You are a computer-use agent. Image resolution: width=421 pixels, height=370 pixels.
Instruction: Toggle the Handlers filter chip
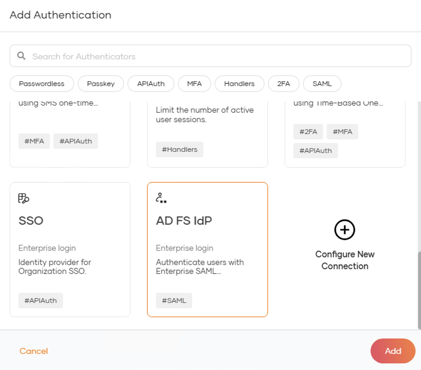point(239,84)
